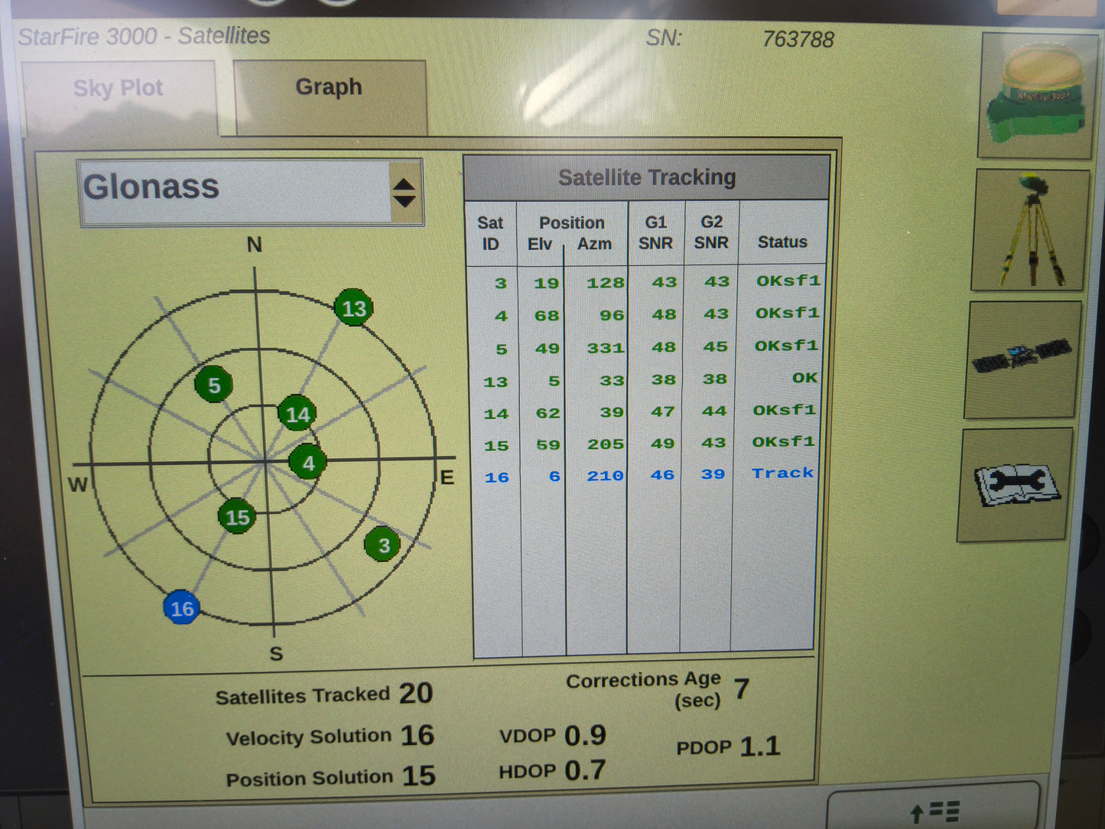Select satellite 4 on sky plot

click(x=307, y=462)
